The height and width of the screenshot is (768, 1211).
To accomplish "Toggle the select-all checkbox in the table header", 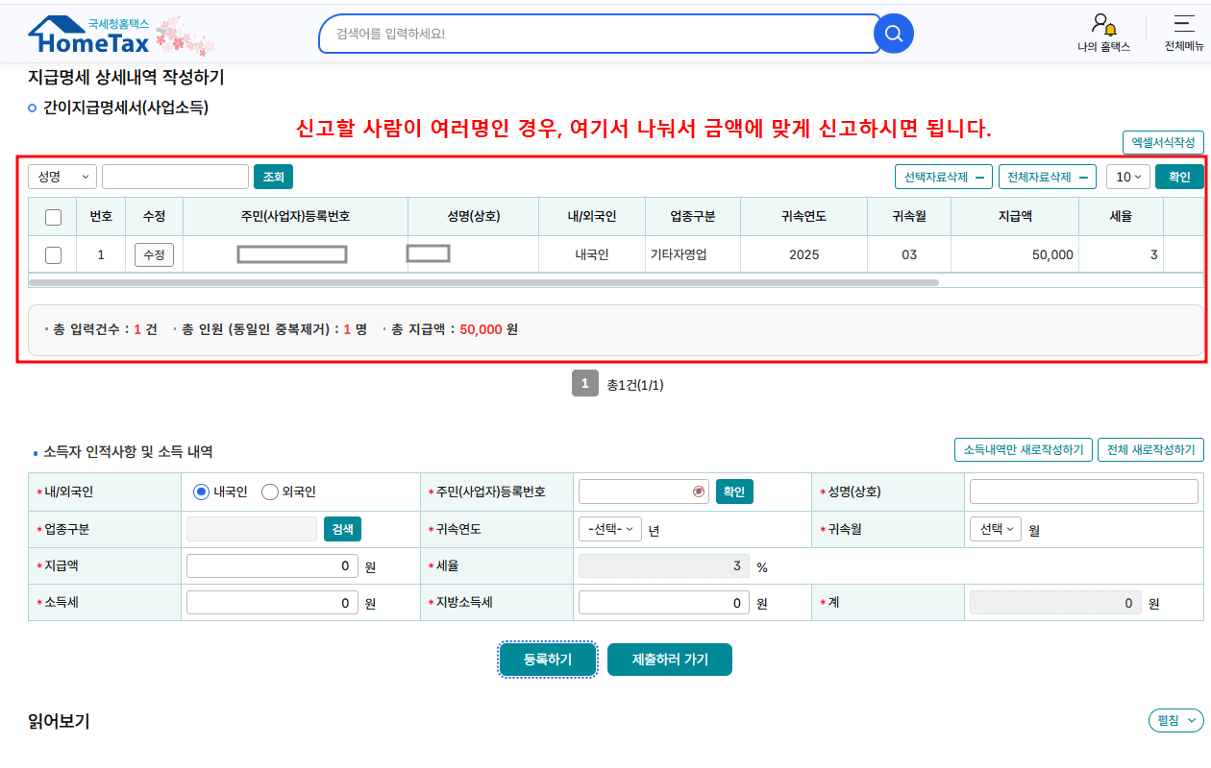I will point(53,215).
